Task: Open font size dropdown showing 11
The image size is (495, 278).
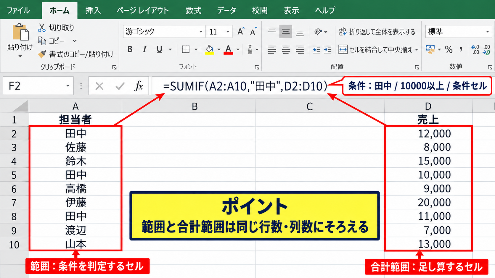Action: 228,32
